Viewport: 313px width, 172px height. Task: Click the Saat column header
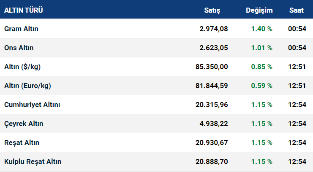pos(297,11)
